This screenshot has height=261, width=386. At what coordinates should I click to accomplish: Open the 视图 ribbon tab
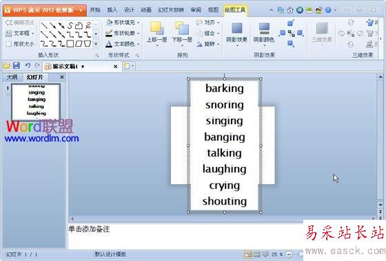click(x=213, y=10)
